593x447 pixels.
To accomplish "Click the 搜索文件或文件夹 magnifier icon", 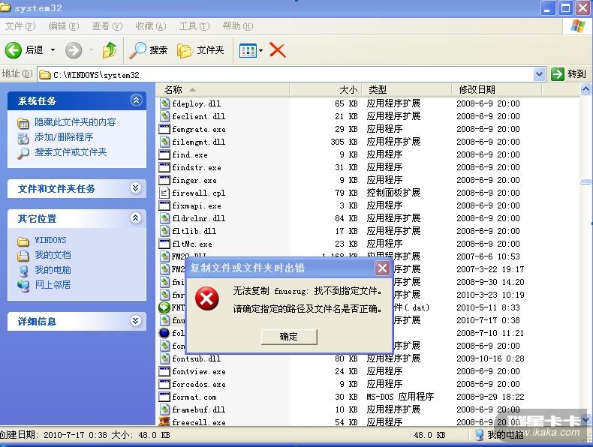I will click(23, 153).
